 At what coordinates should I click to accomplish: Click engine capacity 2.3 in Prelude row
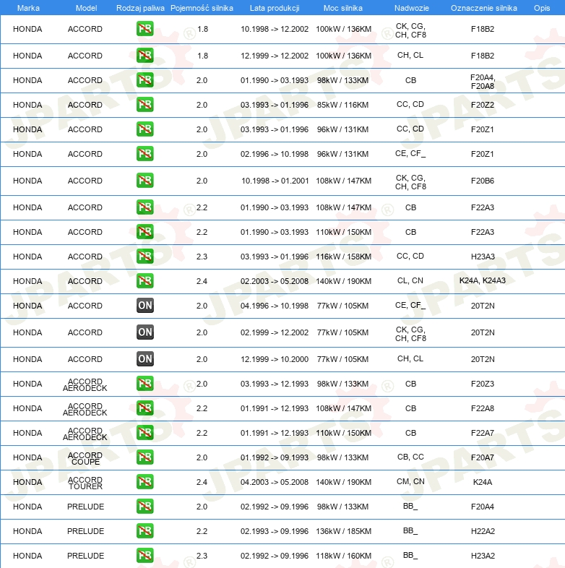tap(202, 556)
